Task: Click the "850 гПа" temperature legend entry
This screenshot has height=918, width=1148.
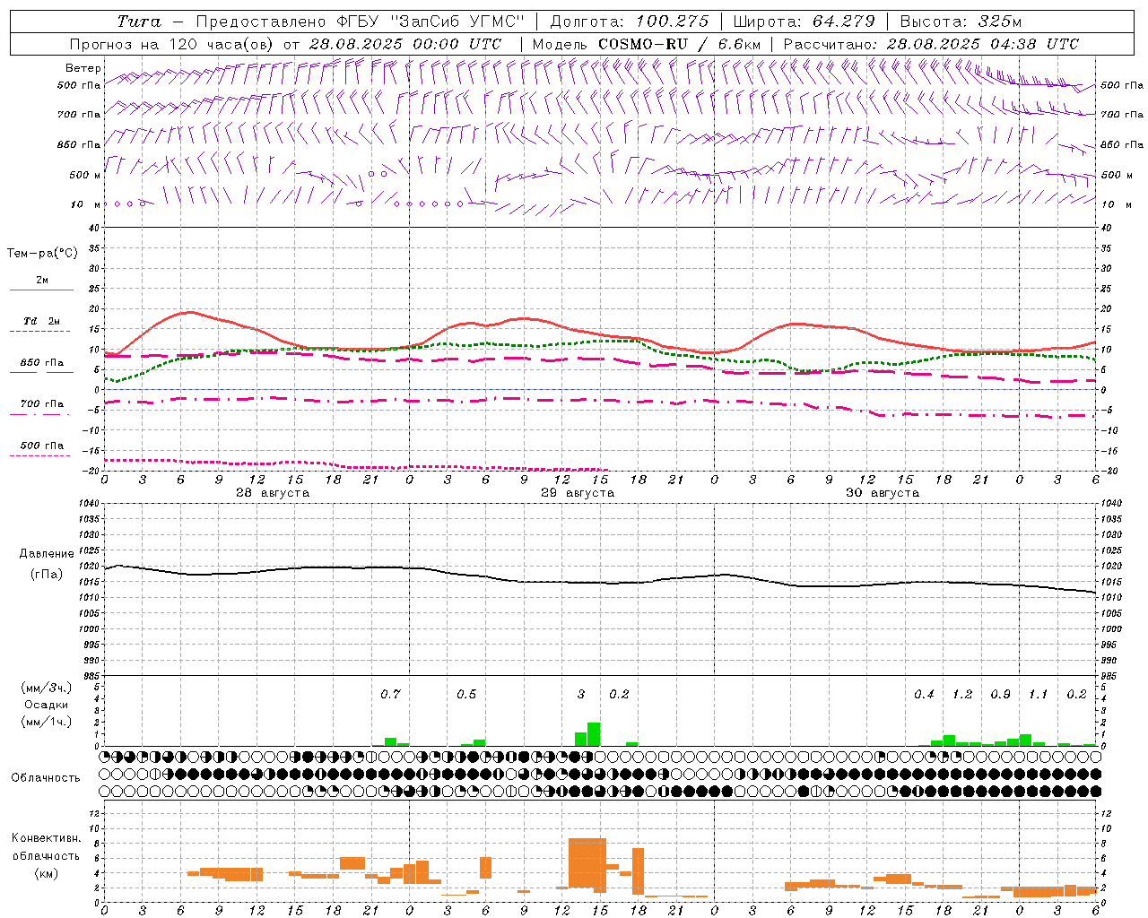Action: click(x=42, y=363)
